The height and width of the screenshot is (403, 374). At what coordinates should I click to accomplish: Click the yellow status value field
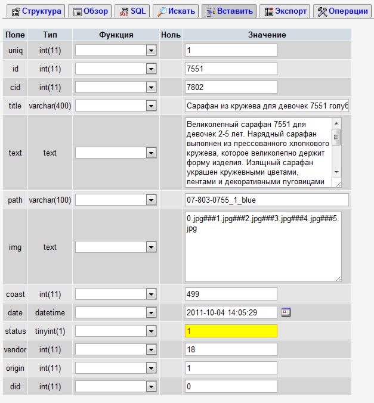(x=231, y=331)
